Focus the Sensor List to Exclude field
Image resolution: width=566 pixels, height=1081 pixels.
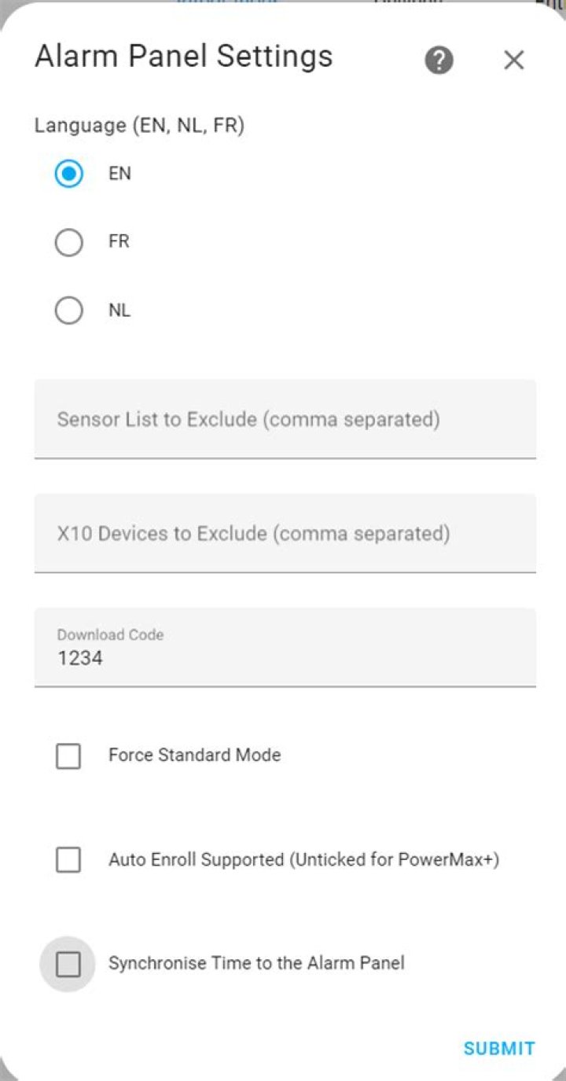(x=285, y=419)
